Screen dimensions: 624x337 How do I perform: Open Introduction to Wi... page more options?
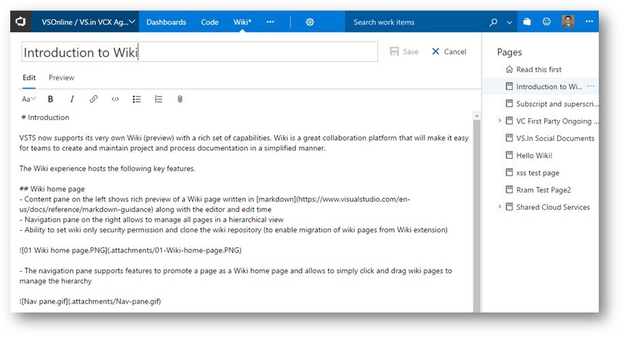click(591, 86)
